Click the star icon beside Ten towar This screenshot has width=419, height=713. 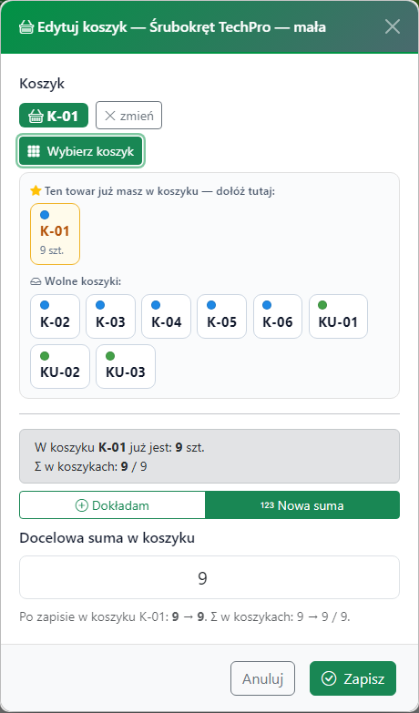coord(36,190)
